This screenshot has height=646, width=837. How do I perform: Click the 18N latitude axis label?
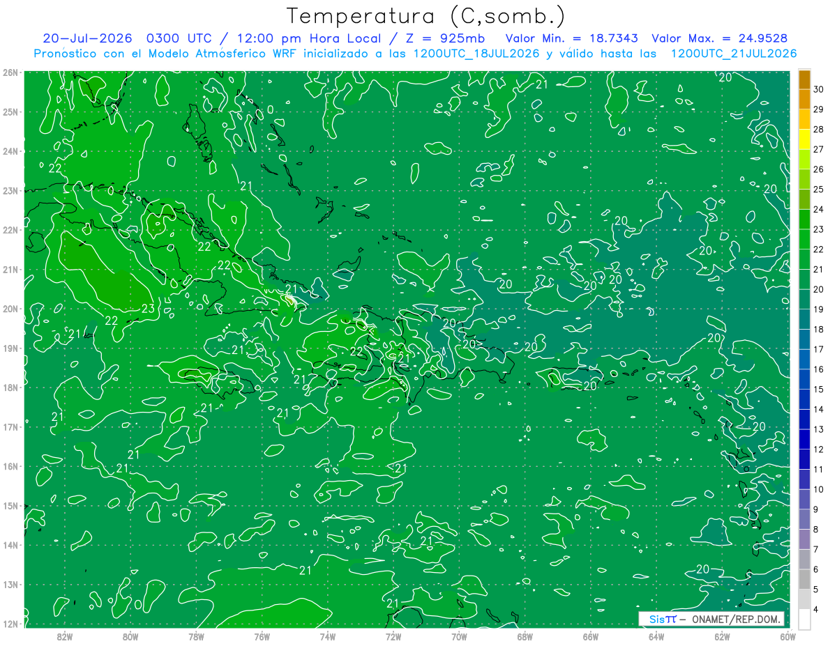10,387
